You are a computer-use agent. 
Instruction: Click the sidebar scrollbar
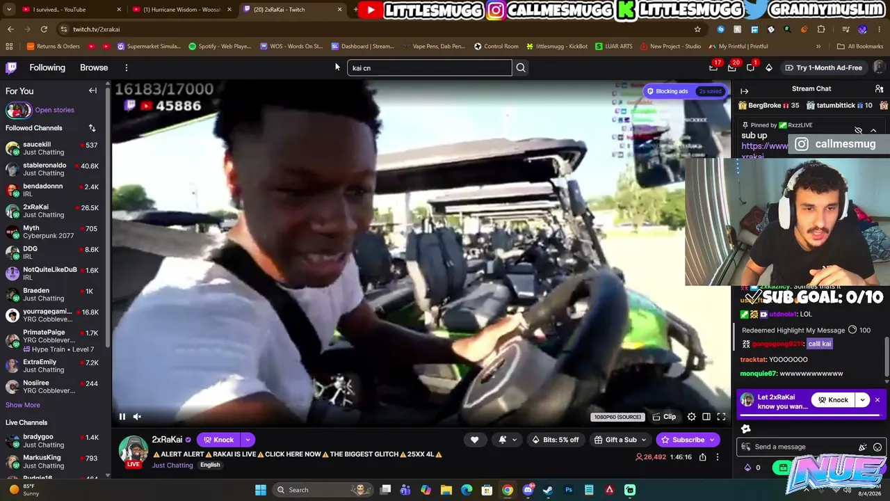[108, 216]
